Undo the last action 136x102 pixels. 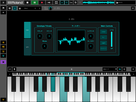tap(75, 2)
